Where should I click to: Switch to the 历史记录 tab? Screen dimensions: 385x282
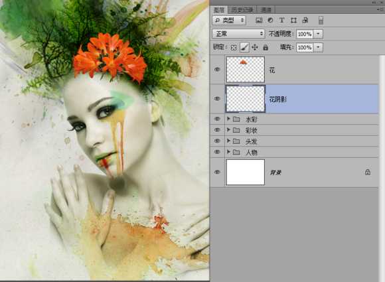point(242,10)
